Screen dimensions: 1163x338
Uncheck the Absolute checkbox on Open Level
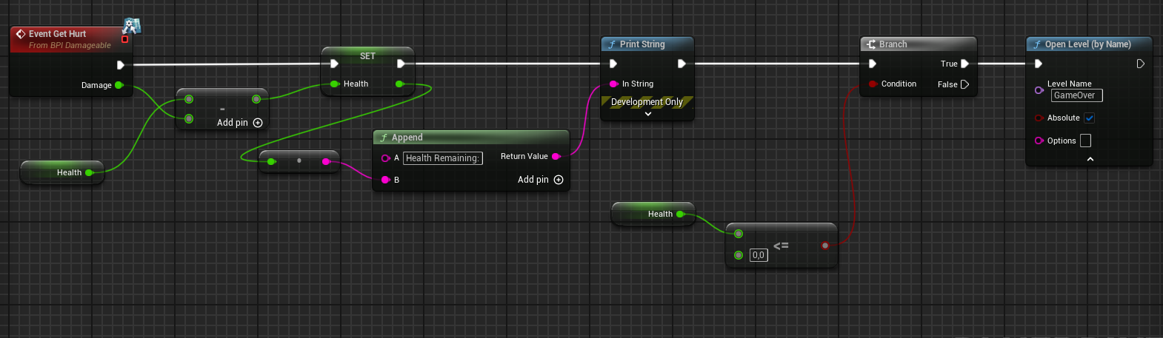(1089, 118)
